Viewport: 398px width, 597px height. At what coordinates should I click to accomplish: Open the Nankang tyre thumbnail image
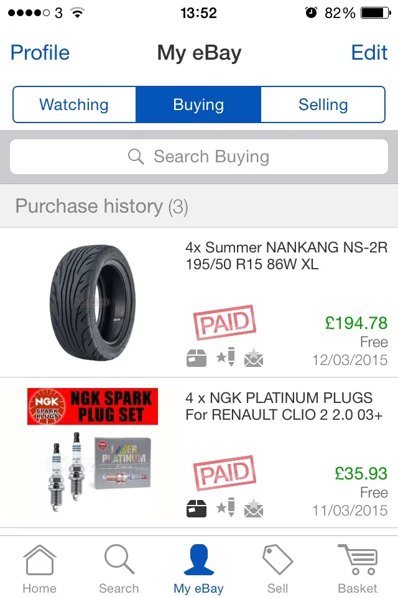pos(93,303)
